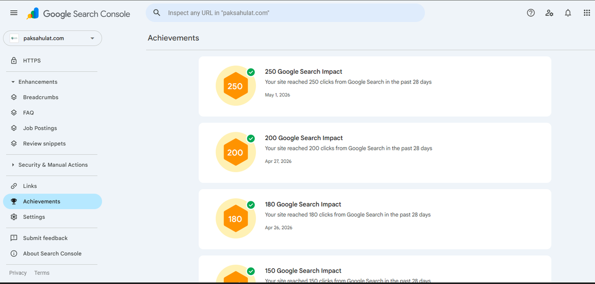Click the 250 clicks badge
This screenshot has width=595, height=284.
[x=235, y=86]
